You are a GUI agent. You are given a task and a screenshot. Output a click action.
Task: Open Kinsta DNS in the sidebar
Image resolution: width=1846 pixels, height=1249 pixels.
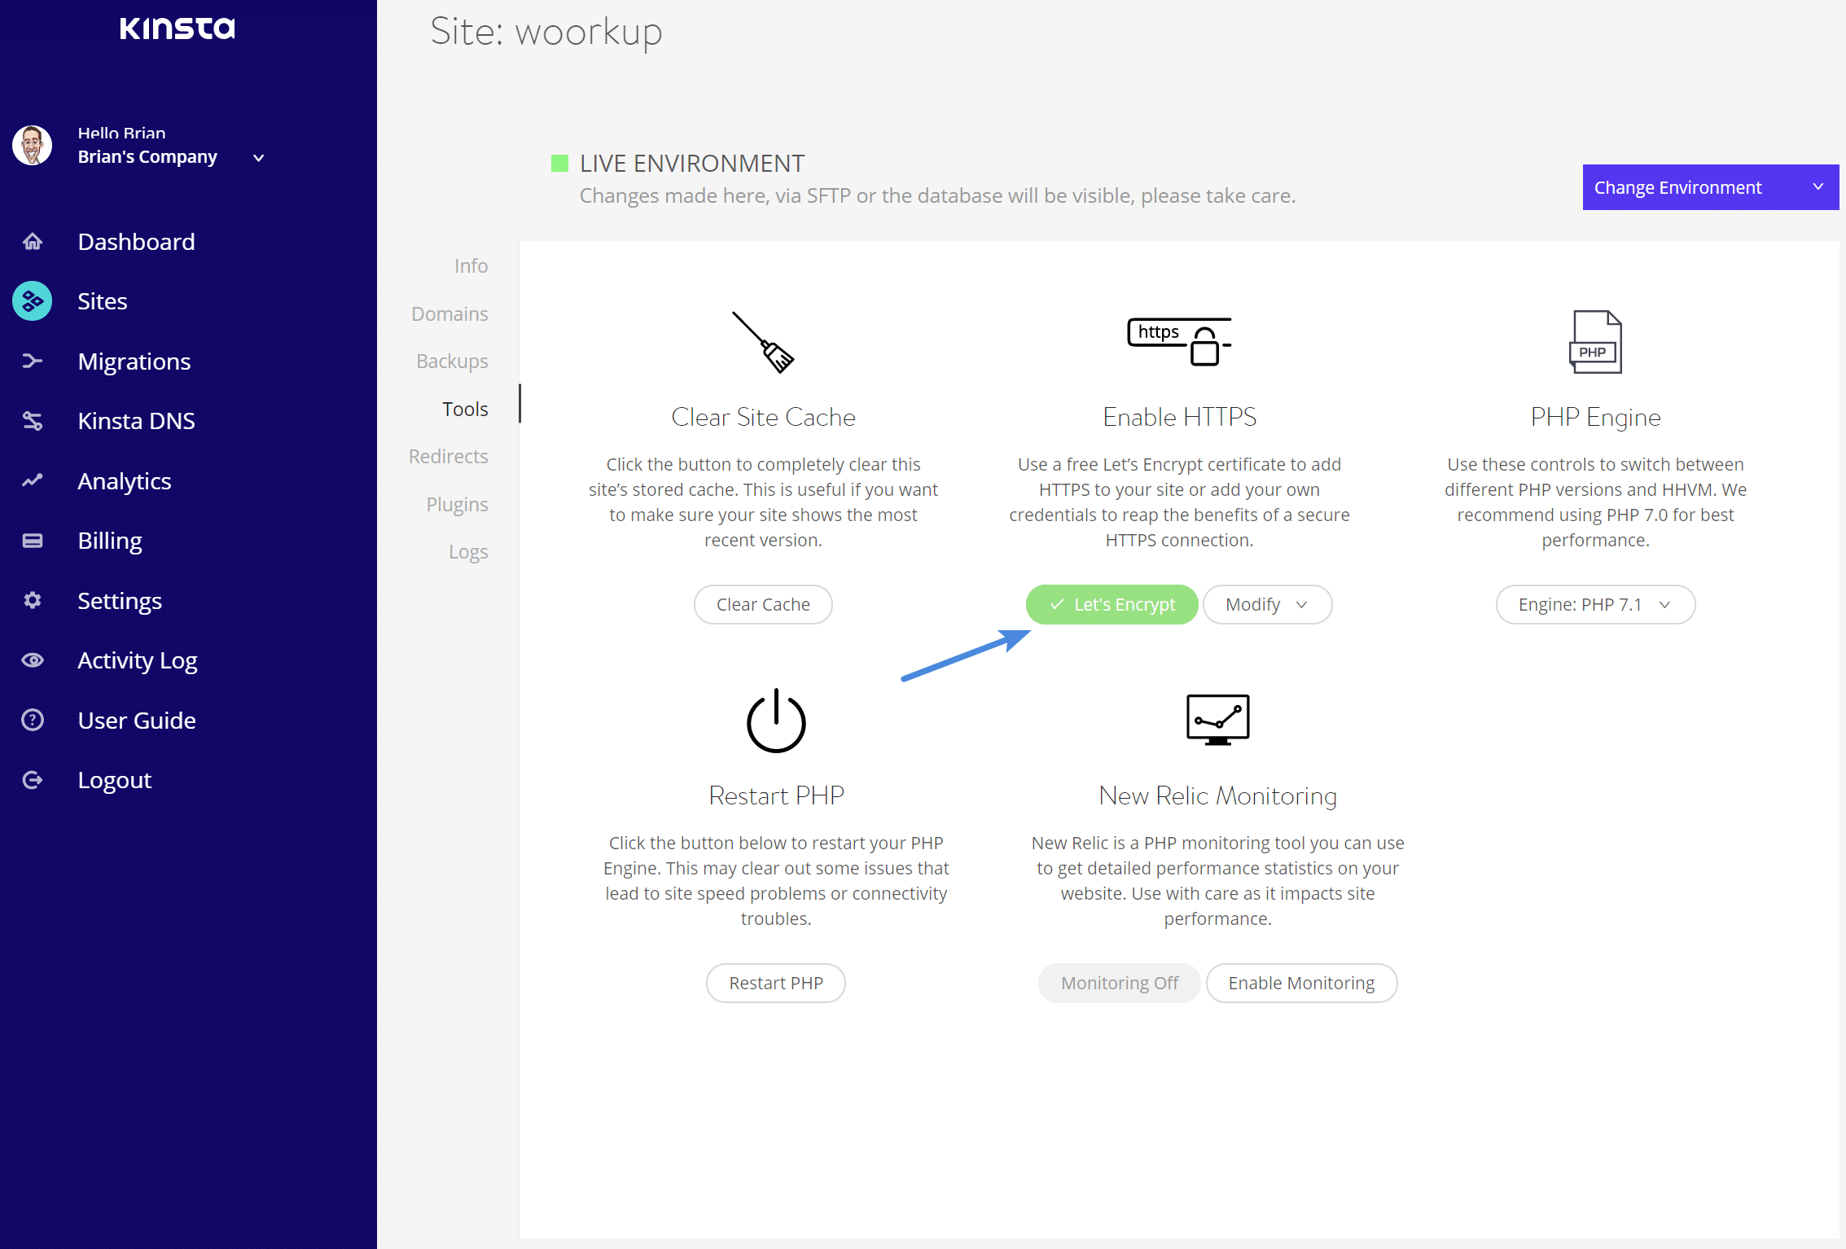[136, 421]
